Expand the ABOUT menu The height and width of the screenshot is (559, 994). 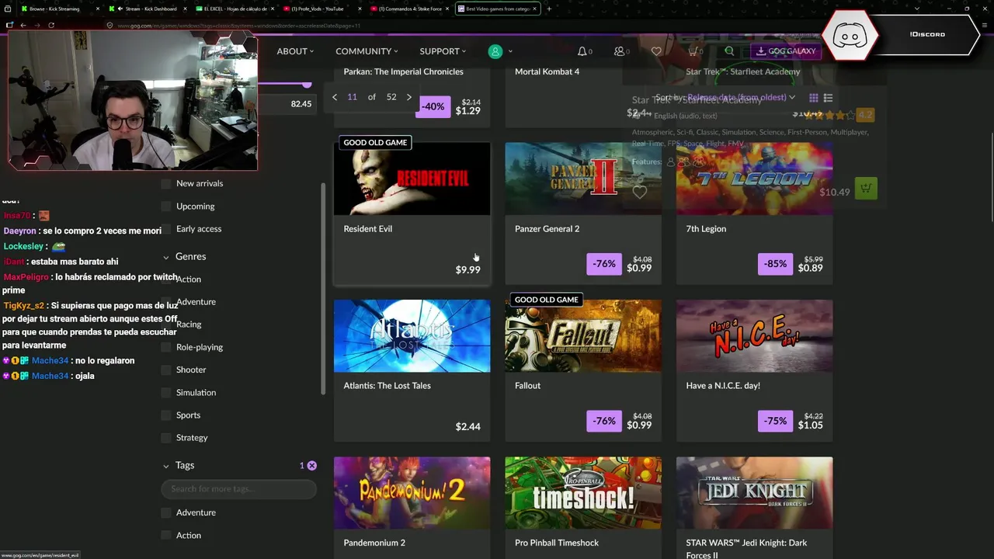(295, 51)
